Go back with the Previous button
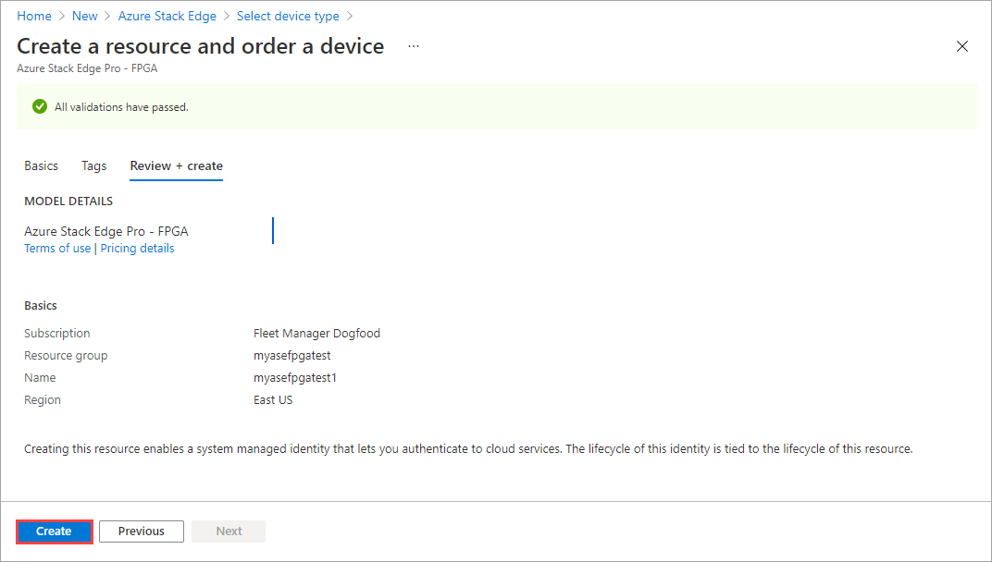 pos(141,531)
